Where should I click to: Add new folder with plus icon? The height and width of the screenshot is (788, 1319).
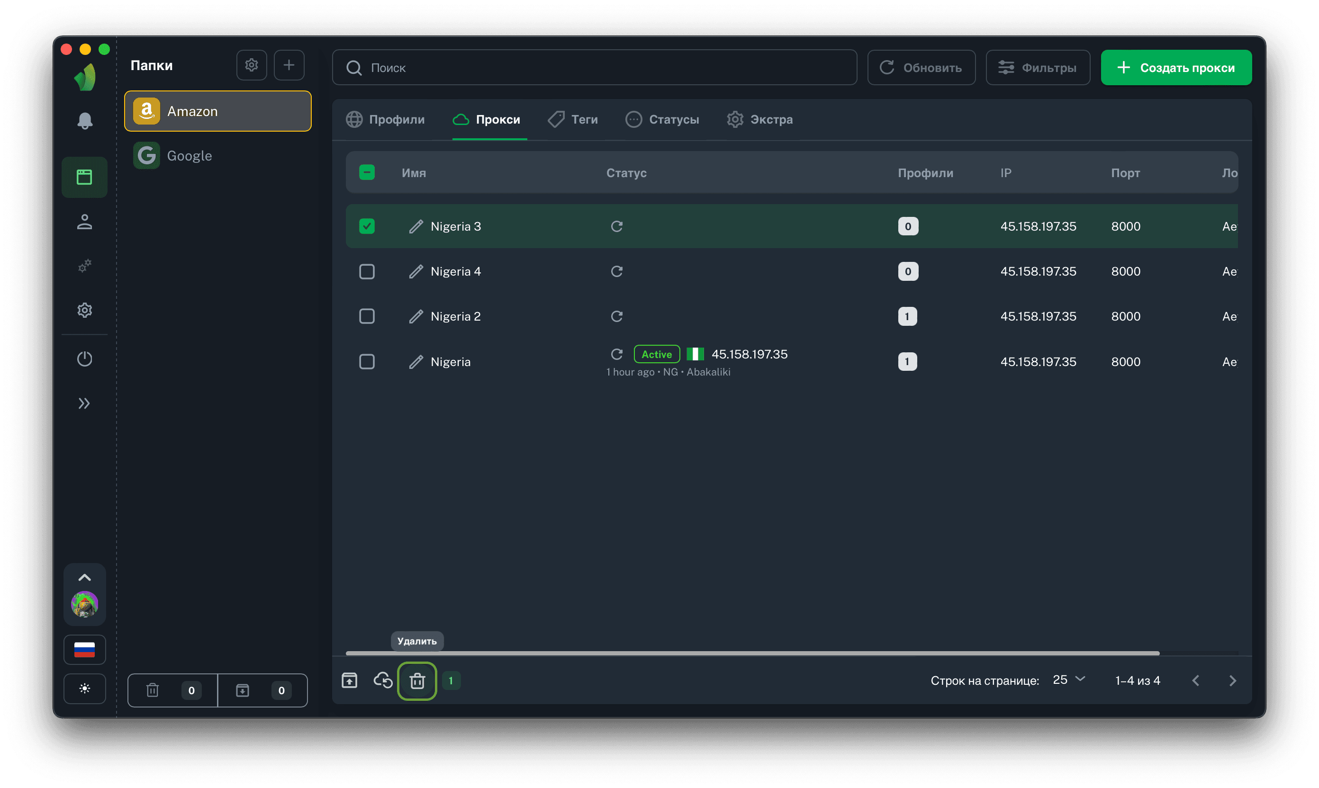[289, 65]
